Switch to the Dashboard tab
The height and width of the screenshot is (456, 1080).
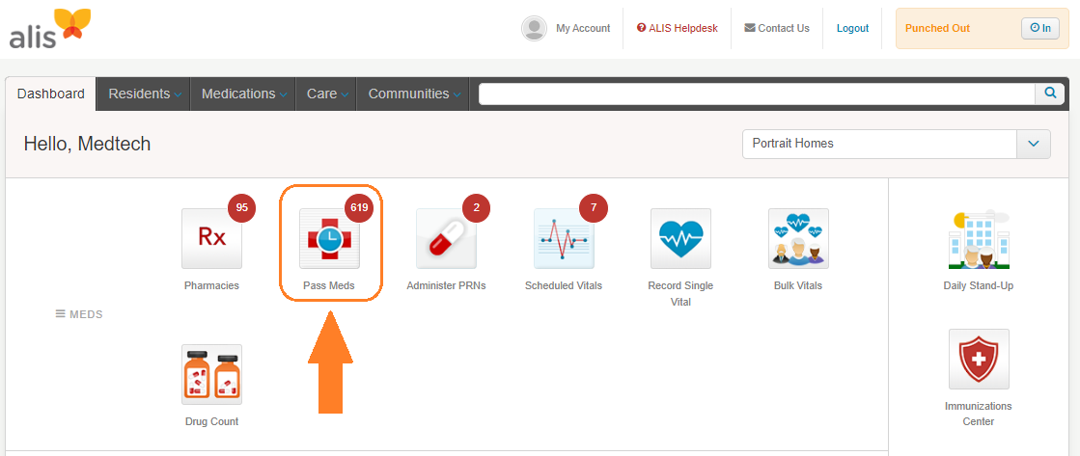tap(51, 94)
